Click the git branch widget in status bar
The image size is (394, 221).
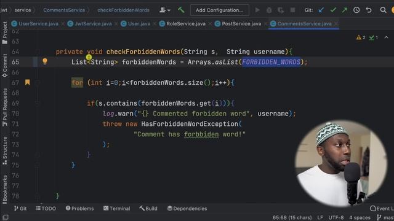tap(385, 217)
